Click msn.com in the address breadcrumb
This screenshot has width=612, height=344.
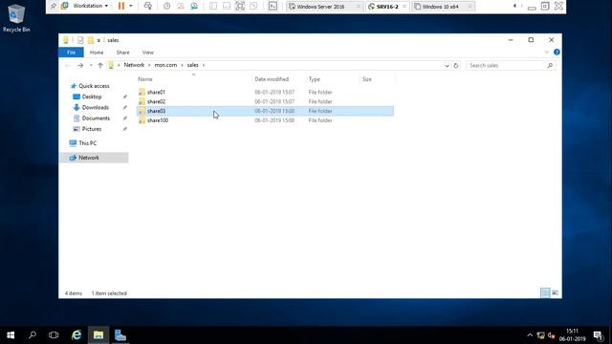(165, 65)
